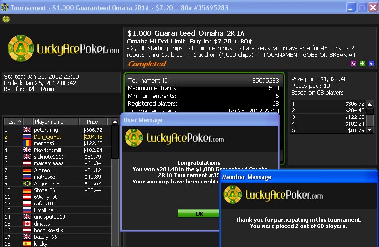The width and height of the screenshot is (379, 247).
Task: Click the prize list scroll down arrow
Action: [x=370, y=130]
